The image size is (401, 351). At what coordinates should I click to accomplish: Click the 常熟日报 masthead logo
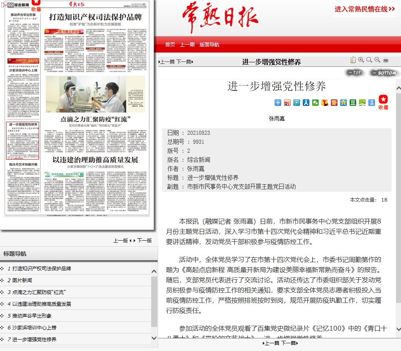220,18
